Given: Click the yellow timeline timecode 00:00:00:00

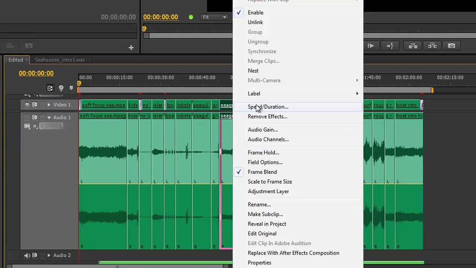Looking at the screenshot, I should pyautogui.click(x=36, y=73).
